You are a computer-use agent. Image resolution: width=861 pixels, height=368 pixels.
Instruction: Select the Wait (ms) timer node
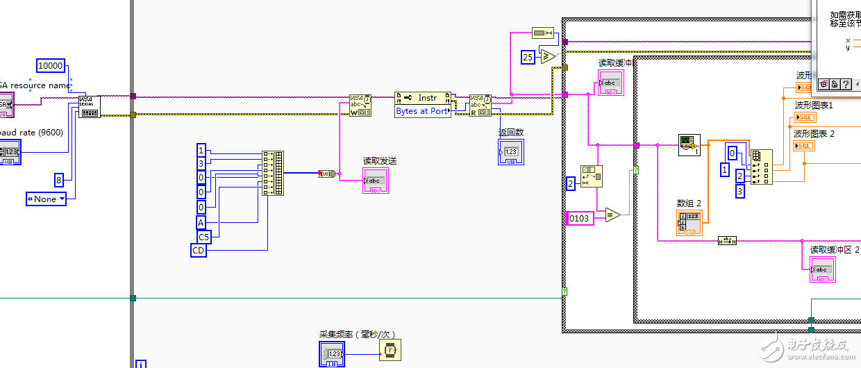[390, 351]
